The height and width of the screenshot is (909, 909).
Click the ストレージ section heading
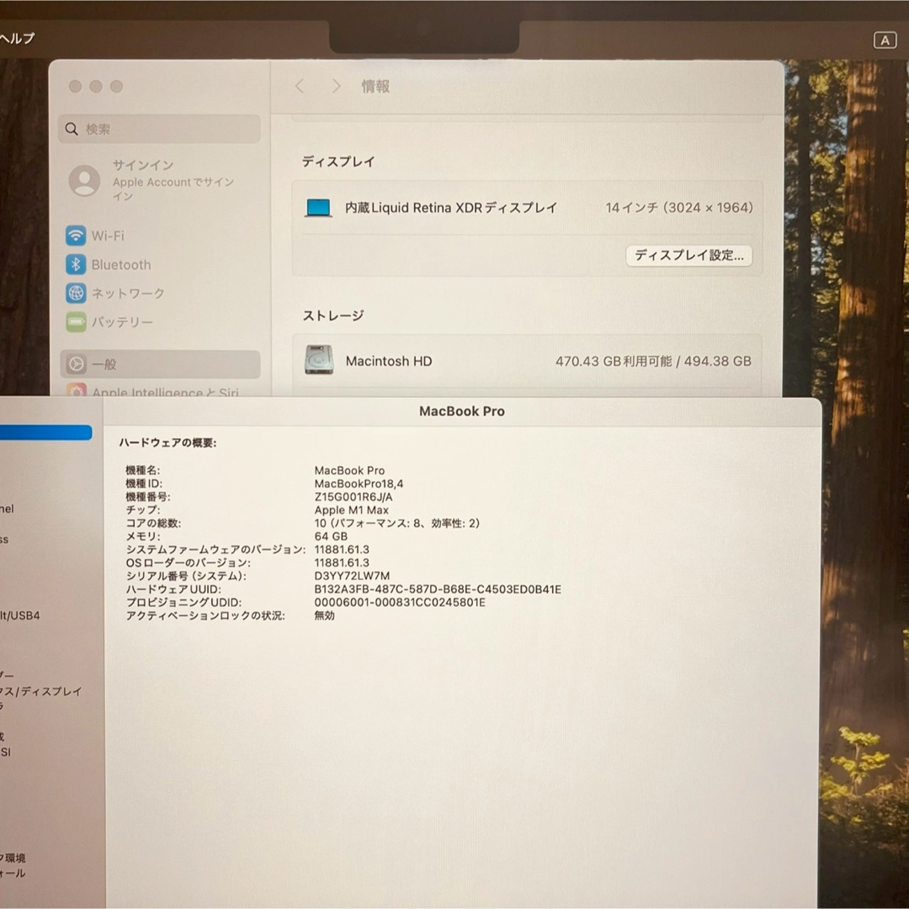click(x=333, y=316)
